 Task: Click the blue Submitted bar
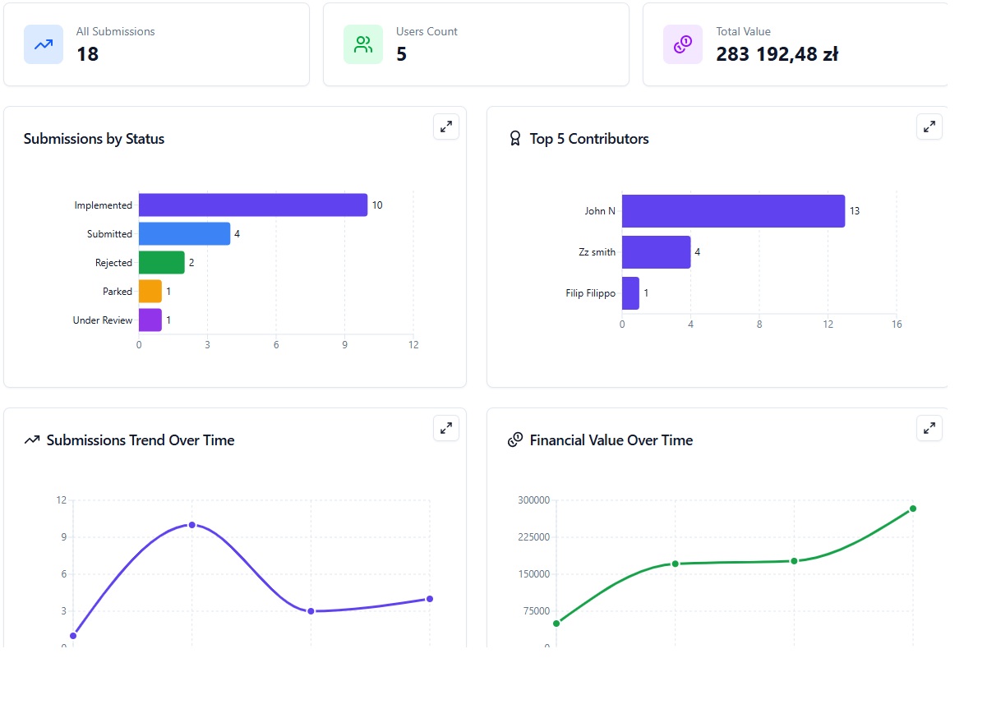pyautogui.click(x=184, y=234)
